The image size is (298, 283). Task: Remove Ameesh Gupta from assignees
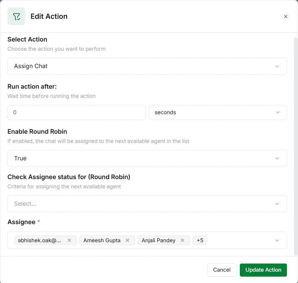pyautogui.click(x=127, y=240)
